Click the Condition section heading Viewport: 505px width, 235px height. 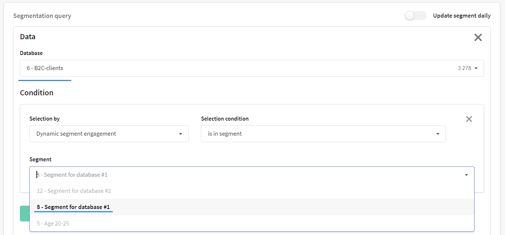37,93
